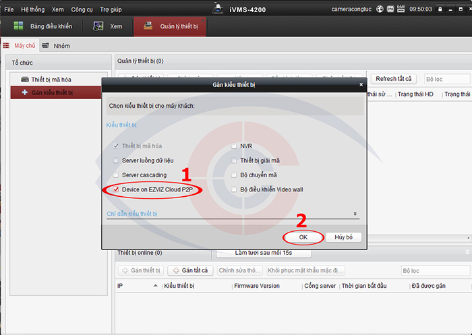
Task: Check Bộ điều khiển Video wall
Action: pos(233,189)
